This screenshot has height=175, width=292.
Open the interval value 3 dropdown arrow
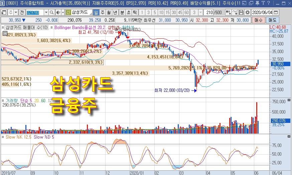pyautogui.click(x=200, y=12)
